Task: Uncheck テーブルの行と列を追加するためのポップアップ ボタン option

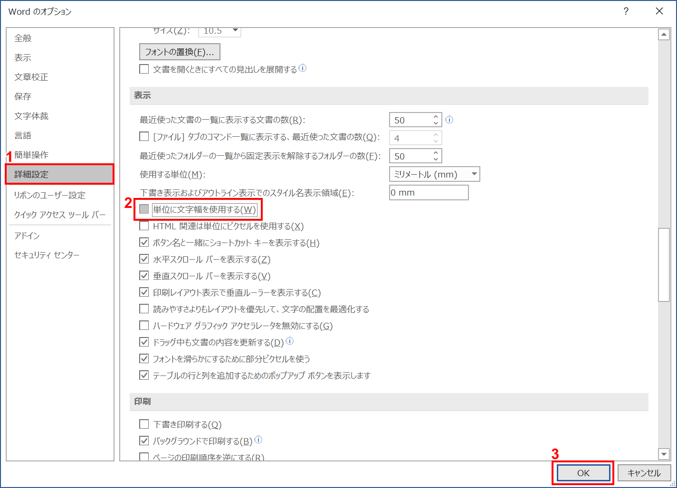Action: tap(144, 375)
